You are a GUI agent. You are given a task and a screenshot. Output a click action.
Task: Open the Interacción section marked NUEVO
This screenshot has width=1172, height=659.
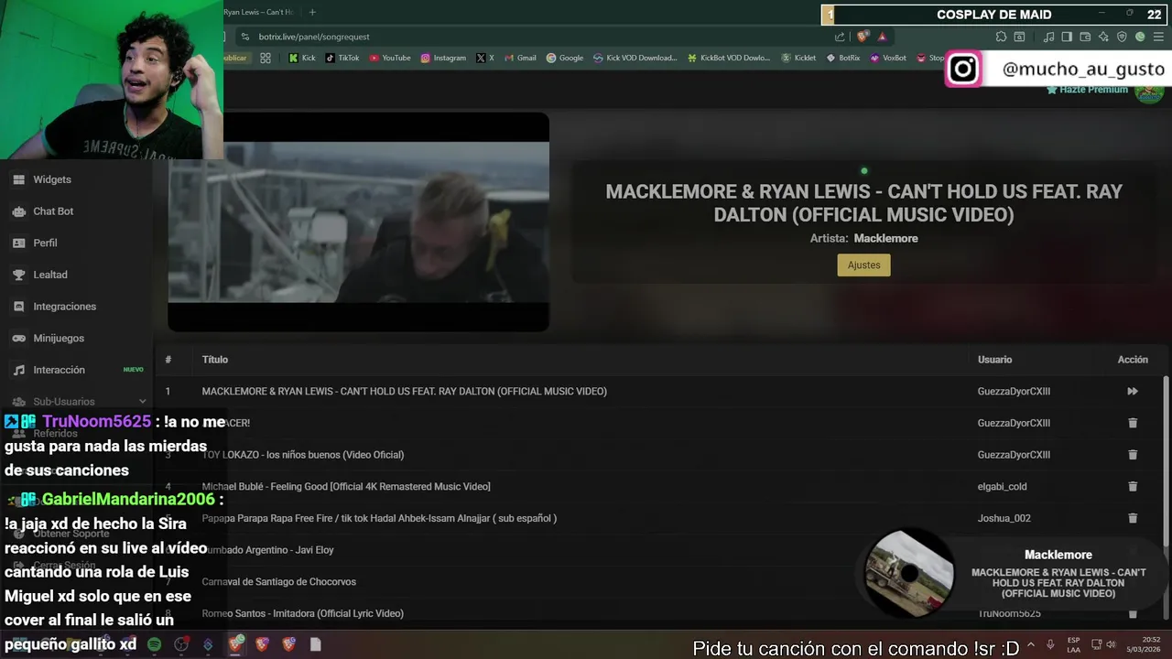tap(59, 370)
